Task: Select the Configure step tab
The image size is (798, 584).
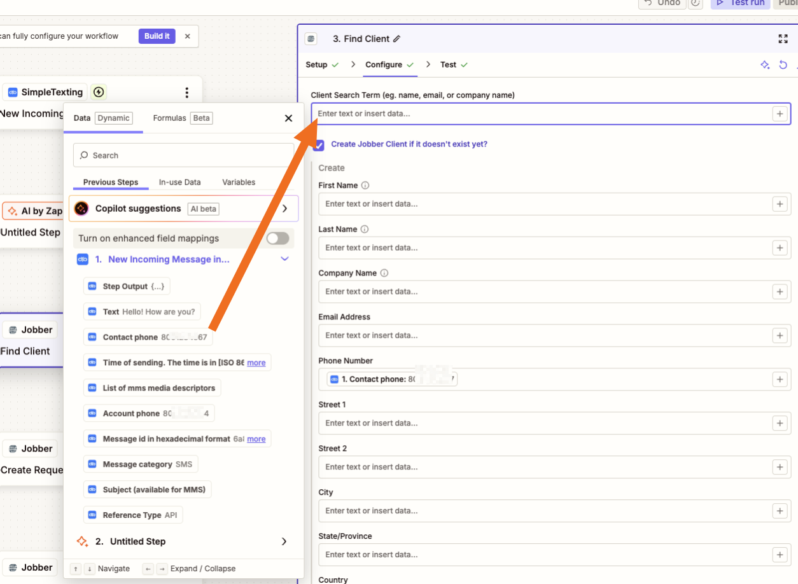Action: click(x=390, y=65)
